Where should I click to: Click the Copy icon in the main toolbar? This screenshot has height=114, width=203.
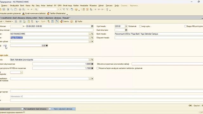[12, 9]
